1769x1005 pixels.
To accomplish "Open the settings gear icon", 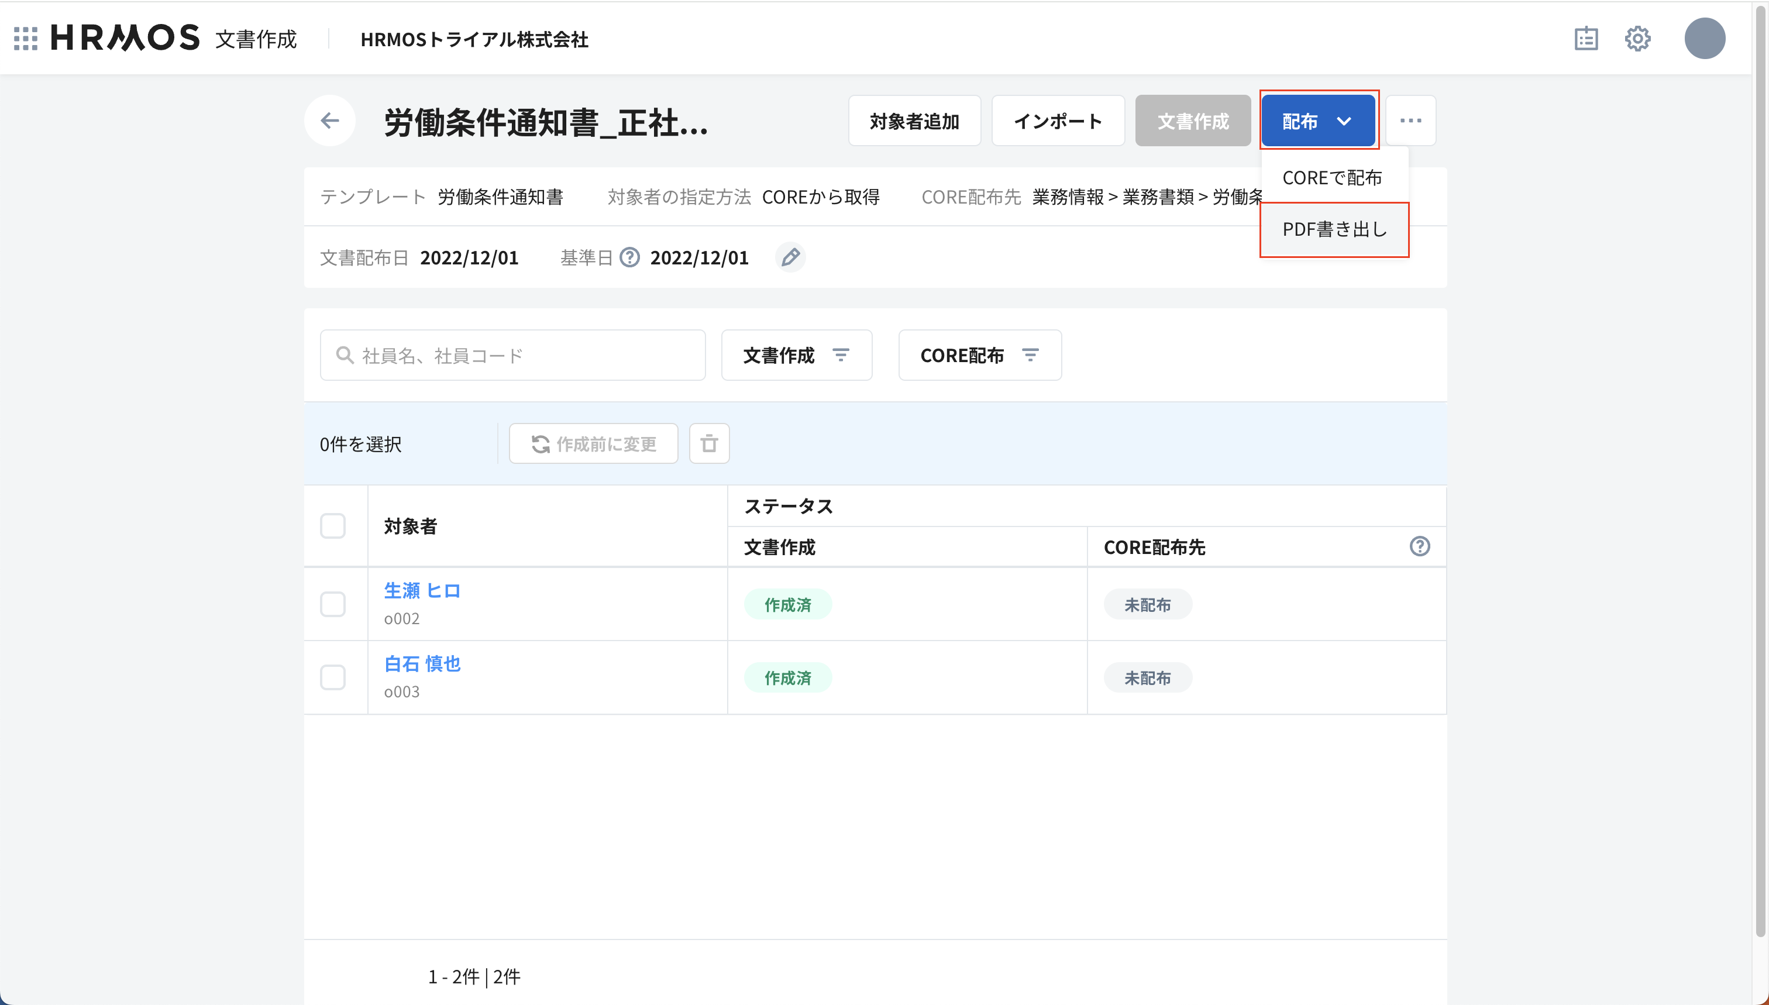I will 1637,39.
